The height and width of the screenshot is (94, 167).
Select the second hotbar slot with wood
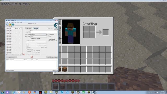(63, 86)
